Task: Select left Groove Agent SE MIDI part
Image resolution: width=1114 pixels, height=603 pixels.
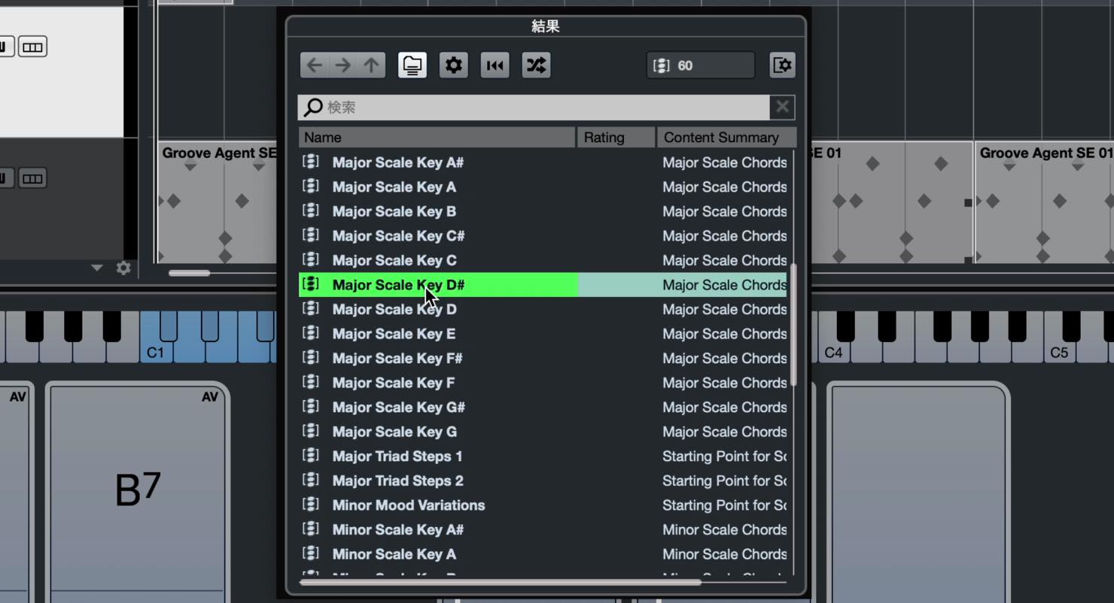Action: (218, 203)
